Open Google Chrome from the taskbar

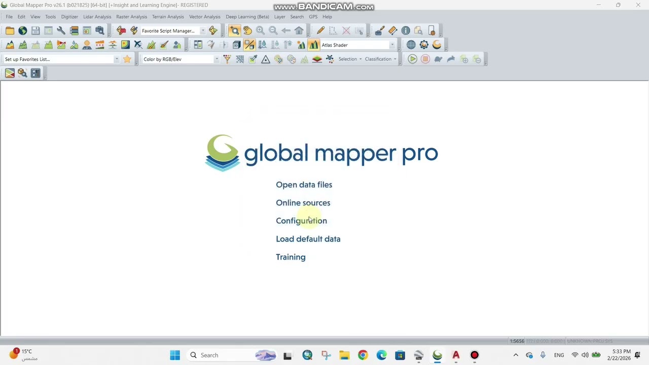363,355
